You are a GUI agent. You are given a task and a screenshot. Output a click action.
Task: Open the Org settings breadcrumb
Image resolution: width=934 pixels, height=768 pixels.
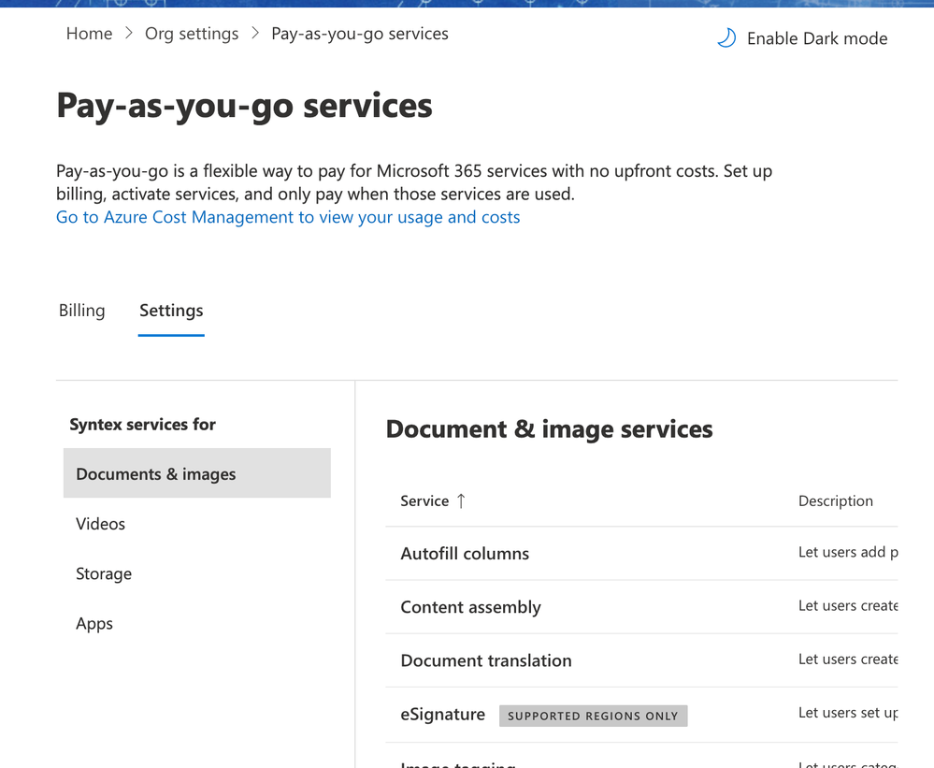pyautogui.click(x=192, y=34)
